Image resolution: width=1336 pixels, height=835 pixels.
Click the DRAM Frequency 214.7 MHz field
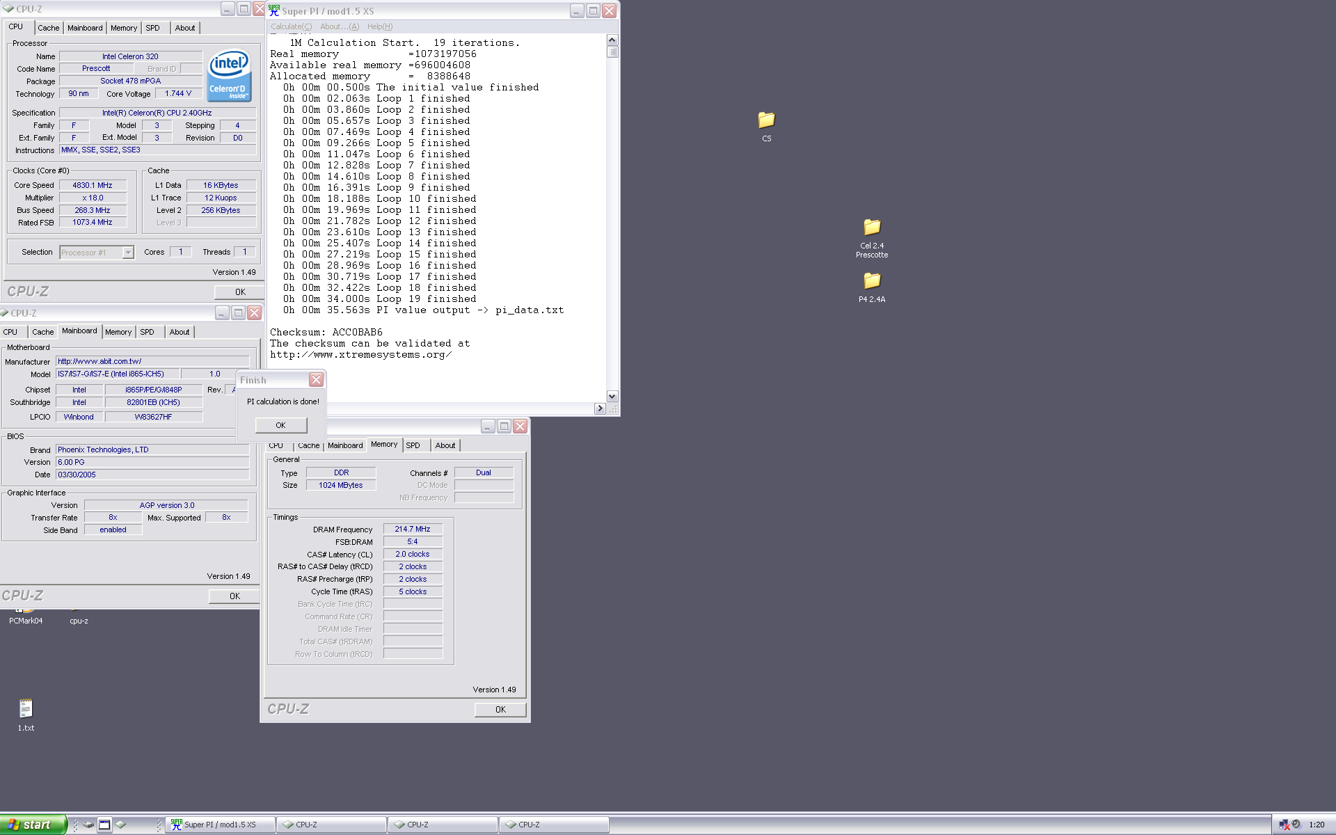(x=413, y=529)
